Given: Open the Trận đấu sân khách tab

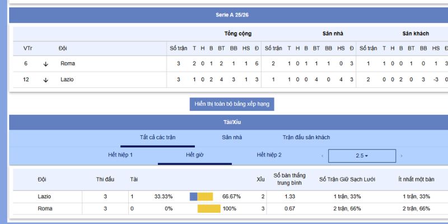Looking at the screenshot, I should click(x=306, y=137).
